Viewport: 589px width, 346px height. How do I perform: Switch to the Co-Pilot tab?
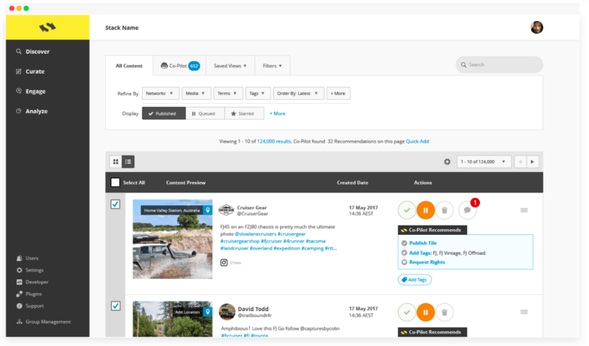[180, 65]
